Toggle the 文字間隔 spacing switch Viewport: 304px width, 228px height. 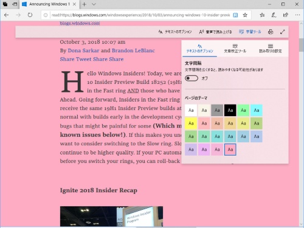192,78
